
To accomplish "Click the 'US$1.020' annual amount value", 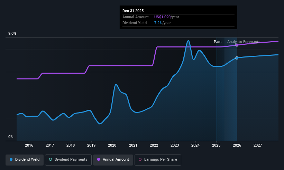I will pos(162,17).
